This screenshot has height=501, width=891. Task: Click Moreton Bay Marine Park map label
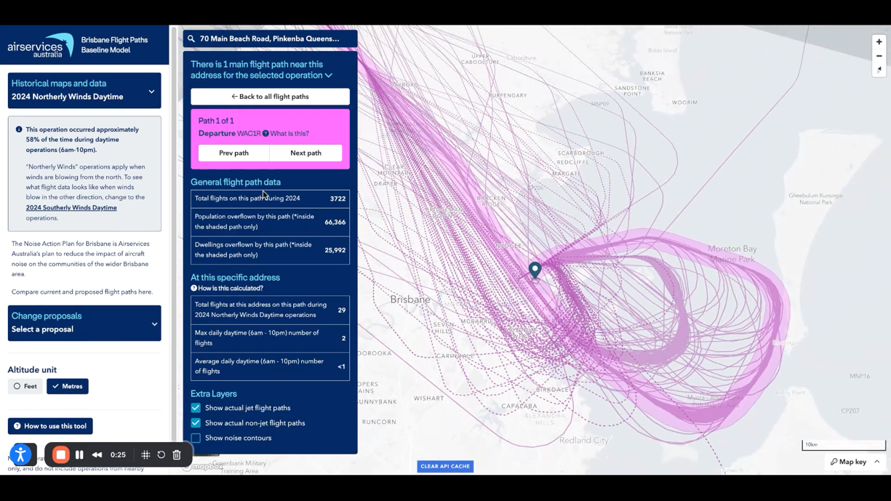coord(732,254)
